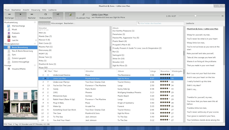The image size is (229, 130).
Task: Open the Bearbeiten menu
Action: coord(16,10)
